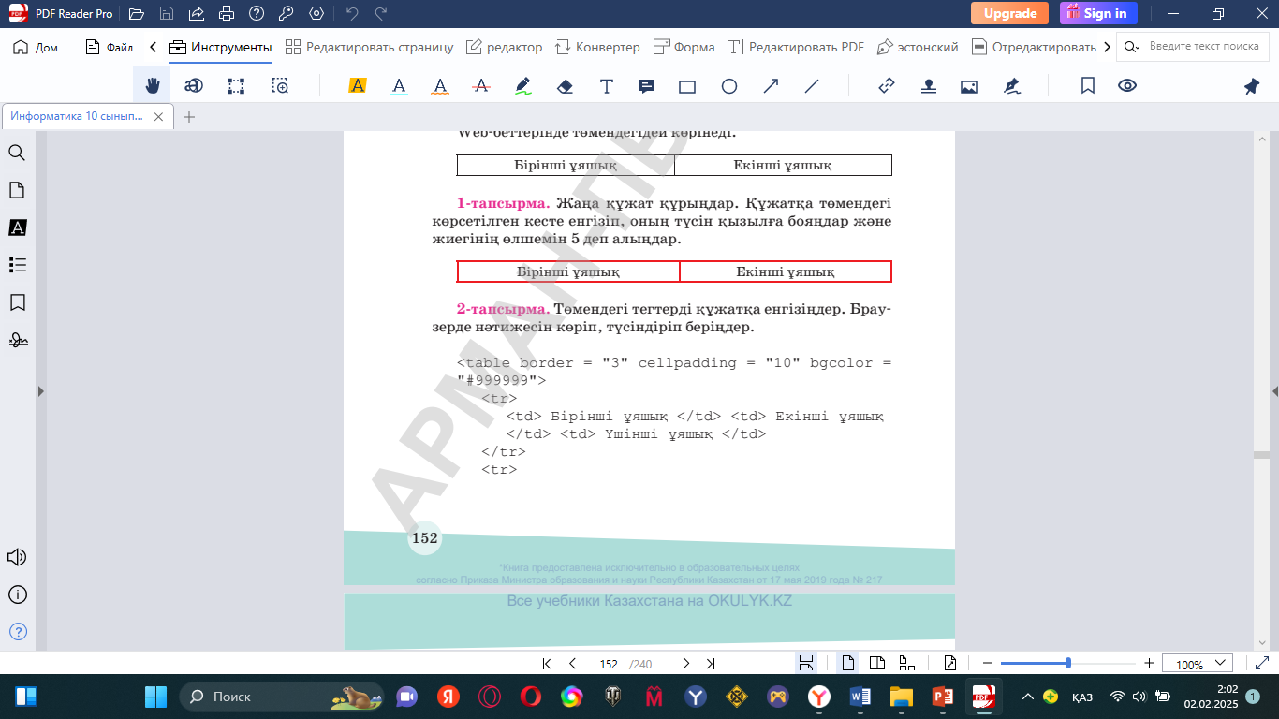Draw a straight line annotation
Screen dimensions: 1279x719
[812, 86]
